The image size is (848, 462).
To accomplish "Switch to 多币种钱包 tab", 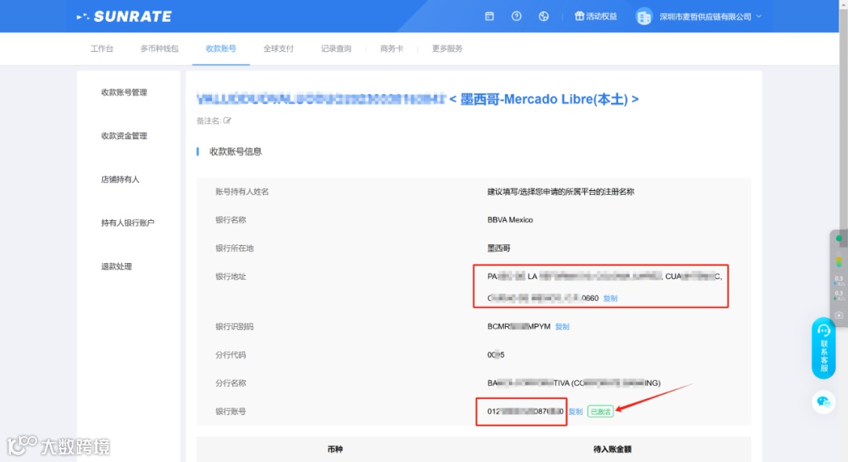I will coord(159,49).
